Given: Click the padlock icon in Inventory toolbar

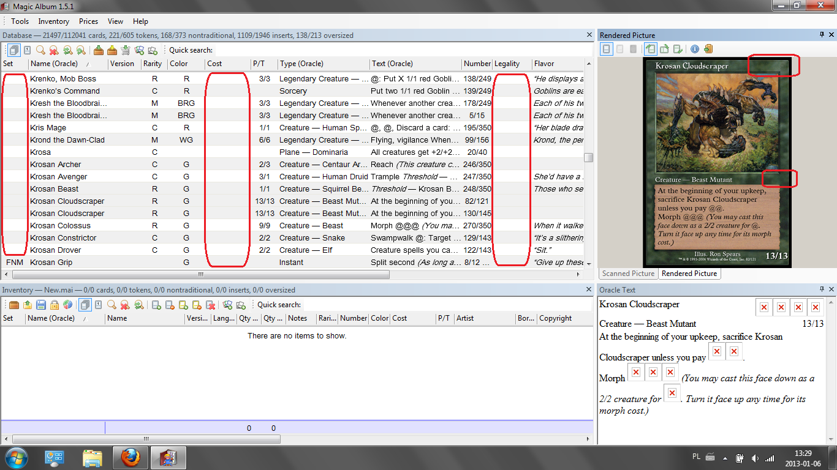Looking at the screenshot, I should 55,305.
